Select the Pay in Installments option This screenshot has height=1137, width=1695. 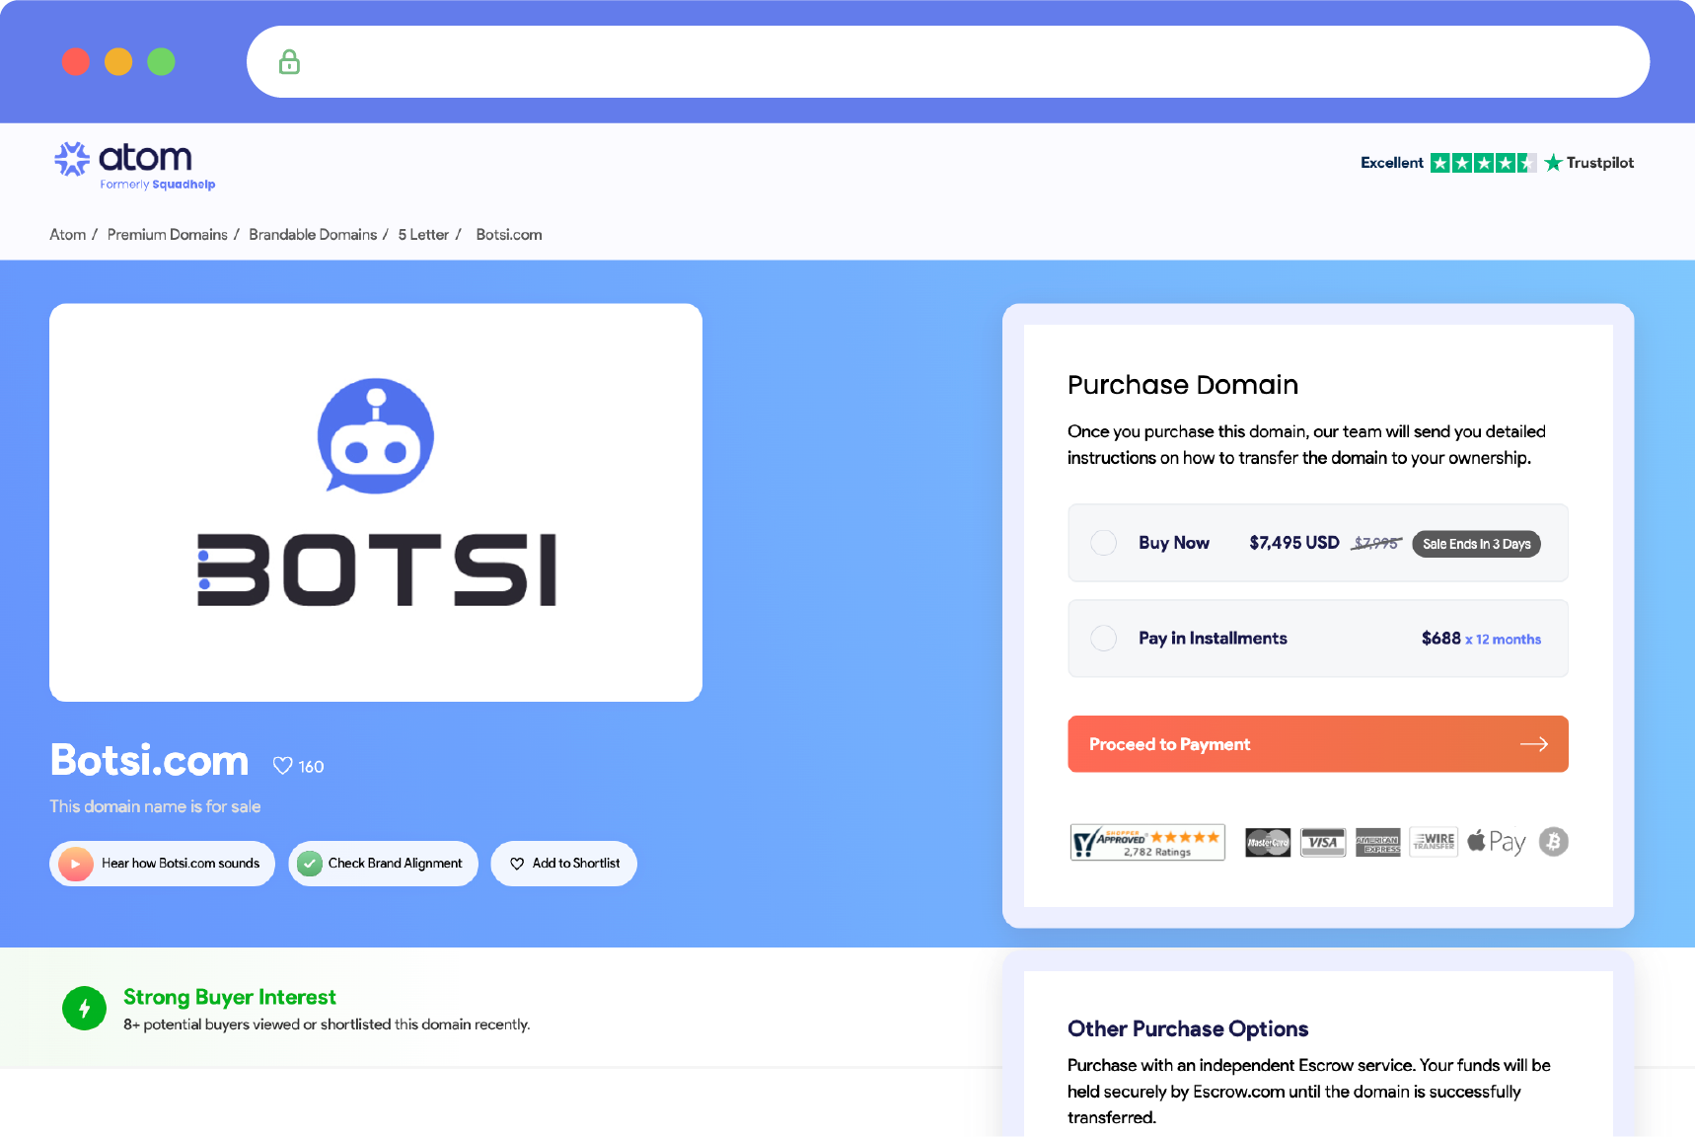point(1104,639)
